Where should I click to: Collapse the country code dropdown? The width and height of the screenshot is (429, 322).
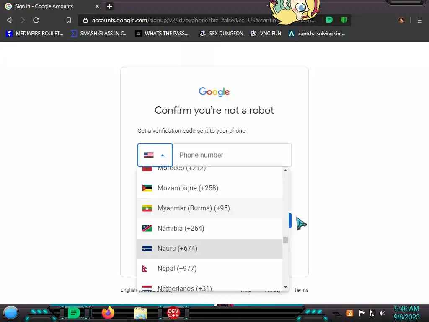(155, 155)
